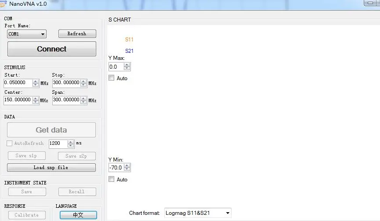Click the NanoVNA app icon in title bar
Viewport: 380px width, 221px height.
[x=3, y=4]
